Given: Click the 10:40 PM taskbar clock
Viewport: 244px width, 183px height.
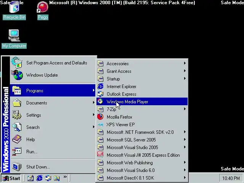Looking at the screenshot, I should [231, 178].
